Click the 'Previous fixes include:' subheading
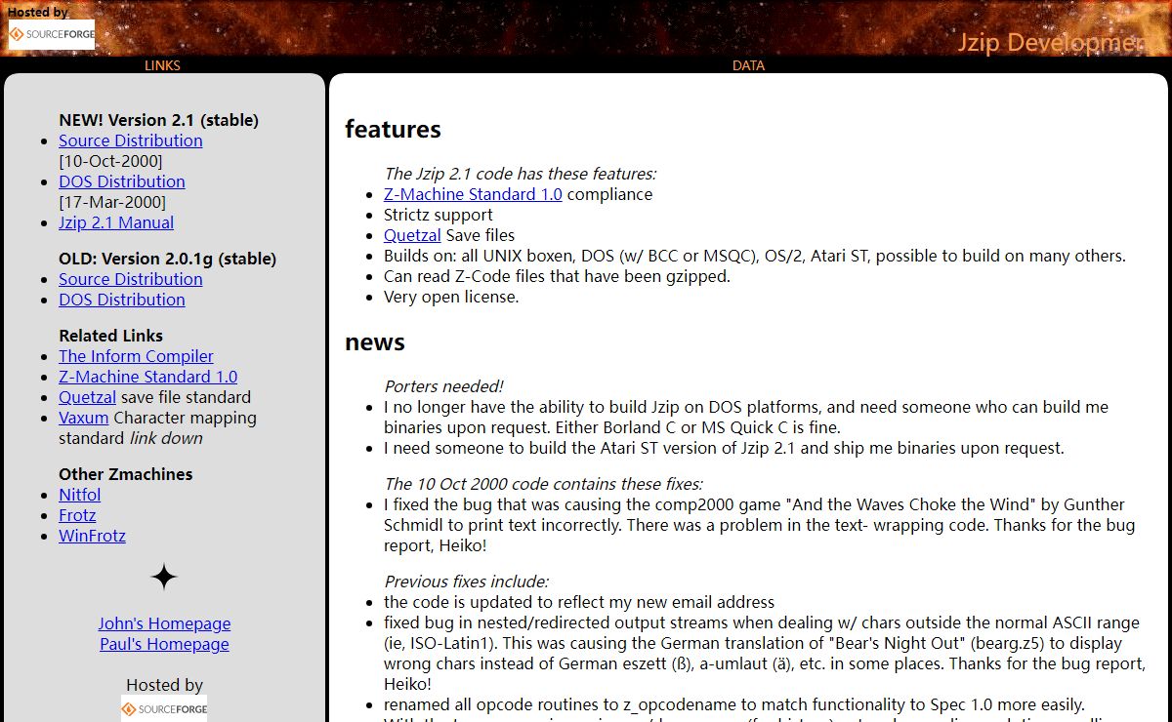The image size is (1172, 722). (466, 582)
